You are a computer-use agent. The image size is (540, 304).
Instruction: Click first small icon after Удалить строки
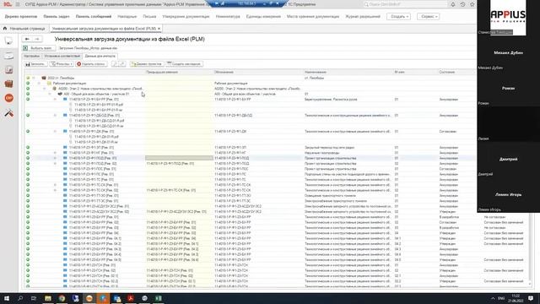pos(115,64)
